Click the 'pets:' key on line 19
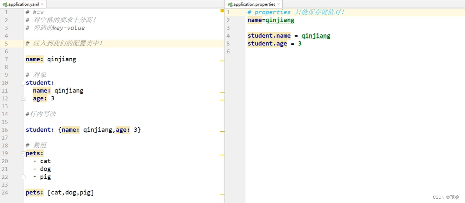465x203 pixels. click(34, 153)
